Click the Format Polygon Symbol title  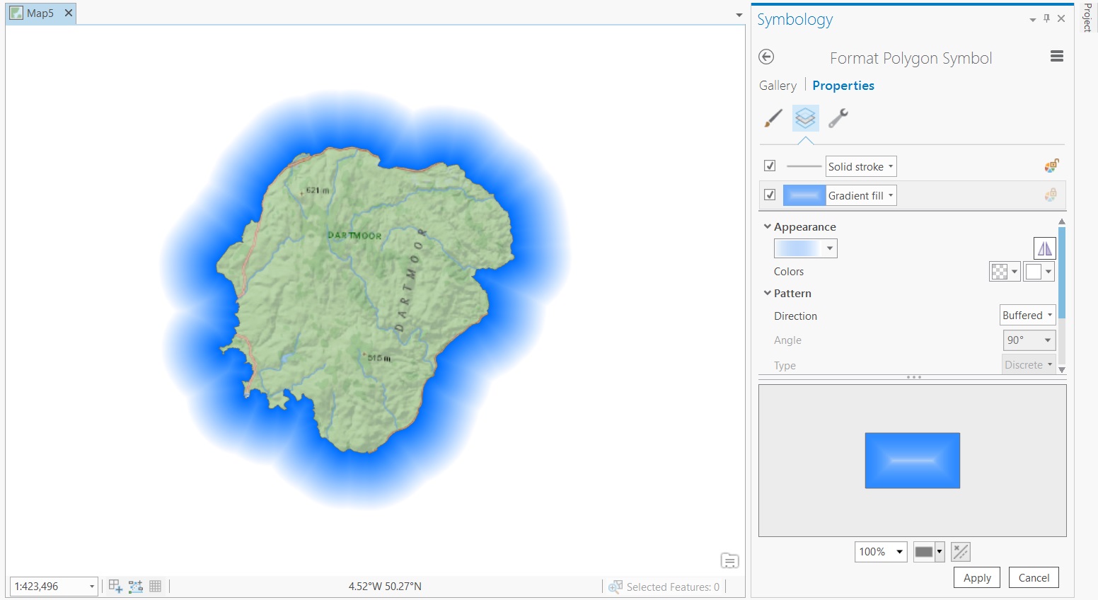911,58
